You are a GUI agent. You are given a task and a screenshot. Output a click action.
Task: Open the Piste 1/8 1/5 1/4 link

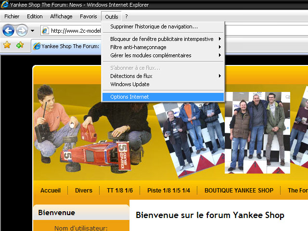tap(169, 191)
